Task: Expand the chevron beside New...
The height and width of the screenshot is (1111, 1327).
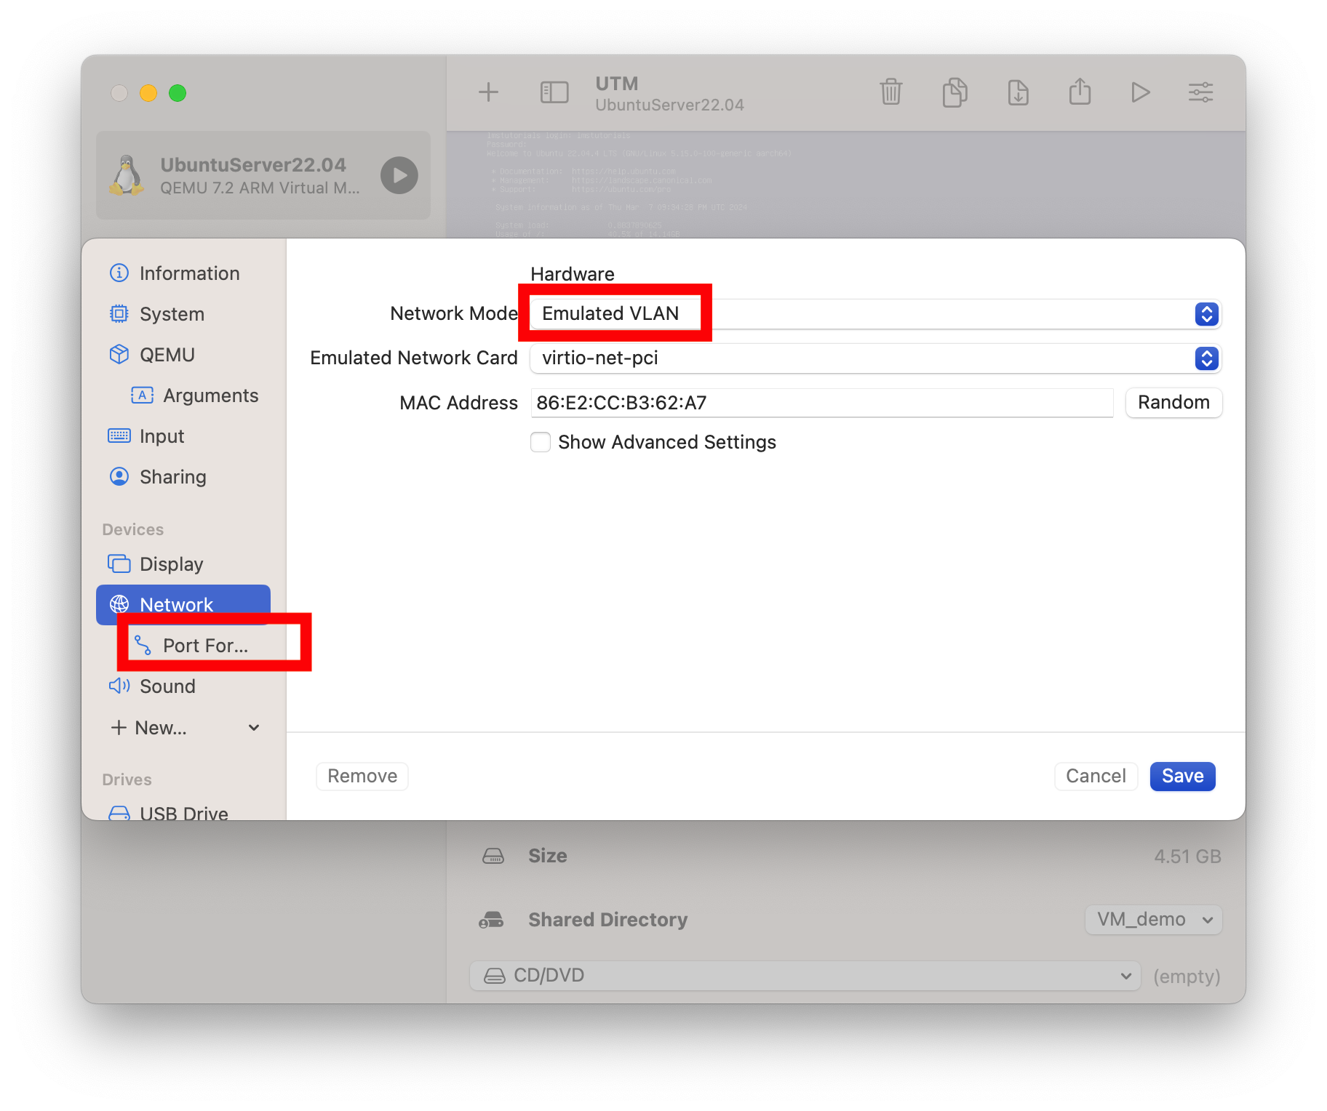Action: (254, 728)
